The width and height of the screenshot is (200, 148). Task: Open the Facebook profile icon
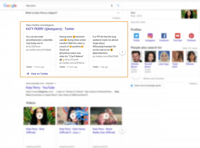164,36
